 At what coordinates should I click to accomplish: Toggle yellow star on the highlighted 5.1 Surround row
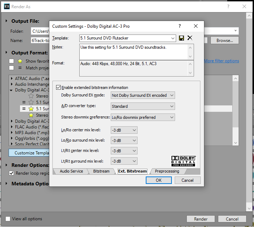pyautogui.click(x=31, y=109)
